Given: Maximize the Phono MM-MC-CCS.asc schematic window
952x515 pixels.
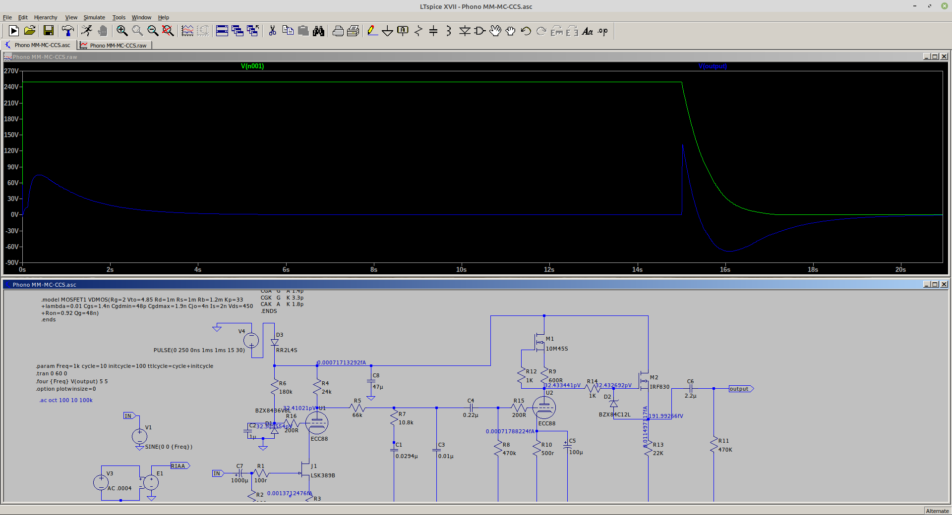Looking at the screenshot, I should click(x=935, y=284).
